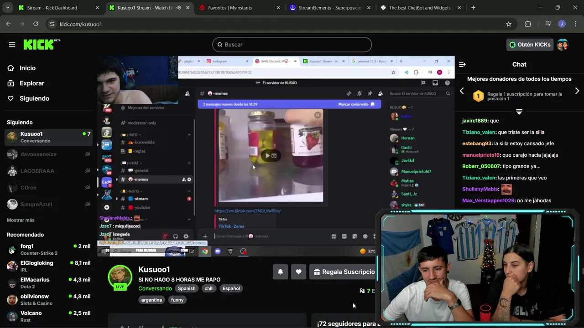Click username Roberr_050607 in chat
The image size is (584, 328).
pos(481,166)
